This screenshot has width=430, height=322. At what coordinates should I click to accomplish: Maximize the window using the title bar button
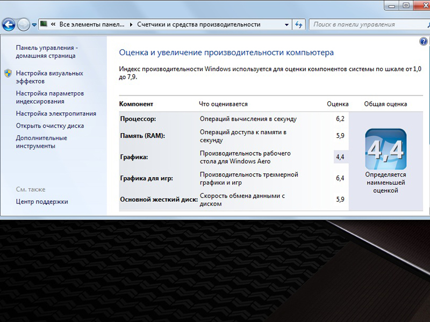click(406, 6)
